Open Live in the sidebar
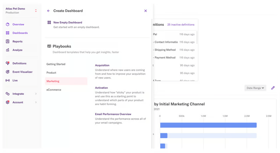This screenshot has height=153, width=280. click(x=15, y=80)
